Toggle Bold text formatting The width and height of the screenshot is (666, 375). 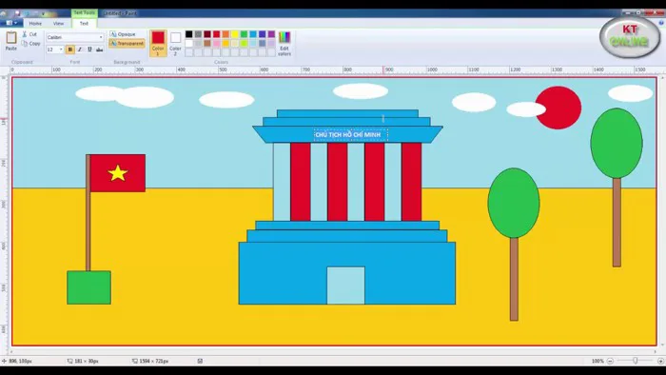[70, 49]
